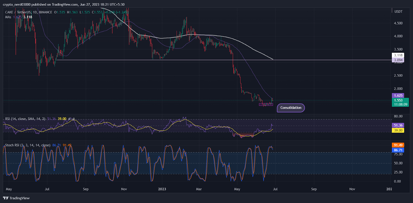Screen dimensions: 413x203
Task: Click the 25.00 Stoch RSI scale label
Action: click(x=398, y=172)
